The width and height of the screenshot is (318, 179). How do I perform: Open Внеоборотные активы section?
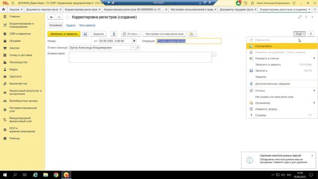[x=23, y=101]
